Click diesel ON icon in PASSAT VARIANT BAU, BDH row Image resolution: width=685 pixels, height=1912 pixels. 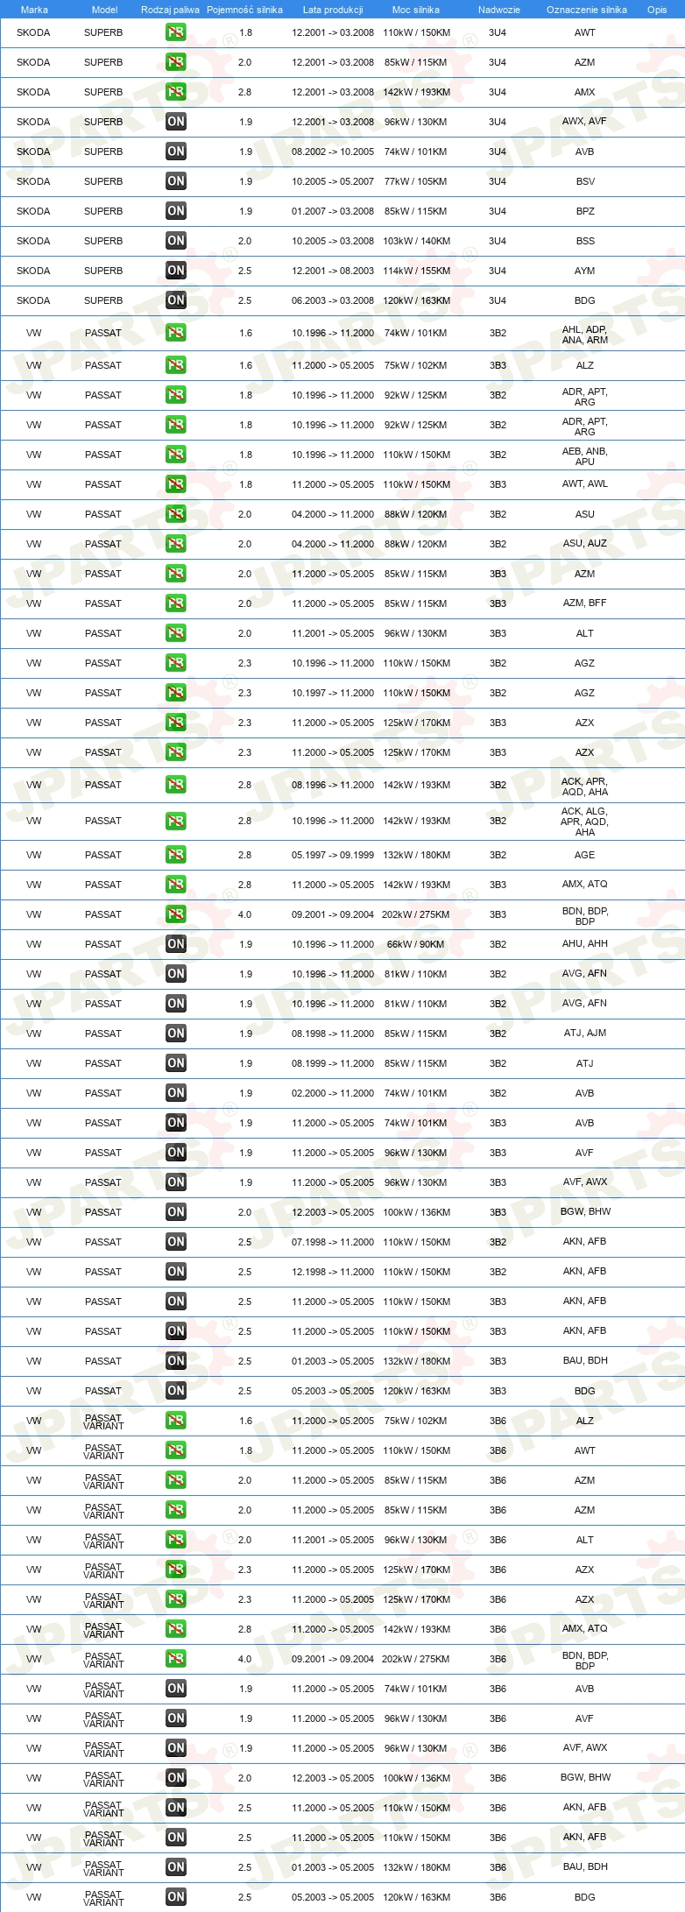176,1867
